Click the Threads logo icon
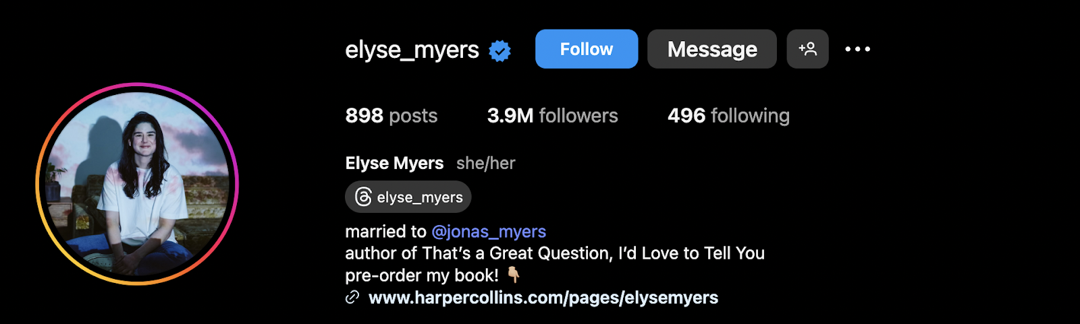 tap(363, 197)
